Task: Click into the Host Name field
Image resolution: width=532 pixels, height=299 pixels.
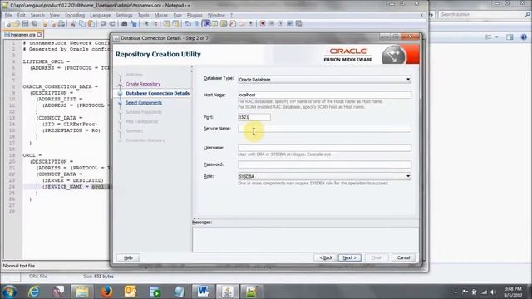Action: (325, 95)
